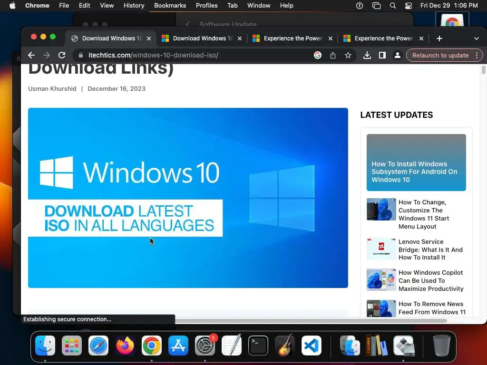Image resolution: width=487 pixels, height=365 pixels.
Task: Click the December 16, 2023 date text
Action: (x=117, y=89)
